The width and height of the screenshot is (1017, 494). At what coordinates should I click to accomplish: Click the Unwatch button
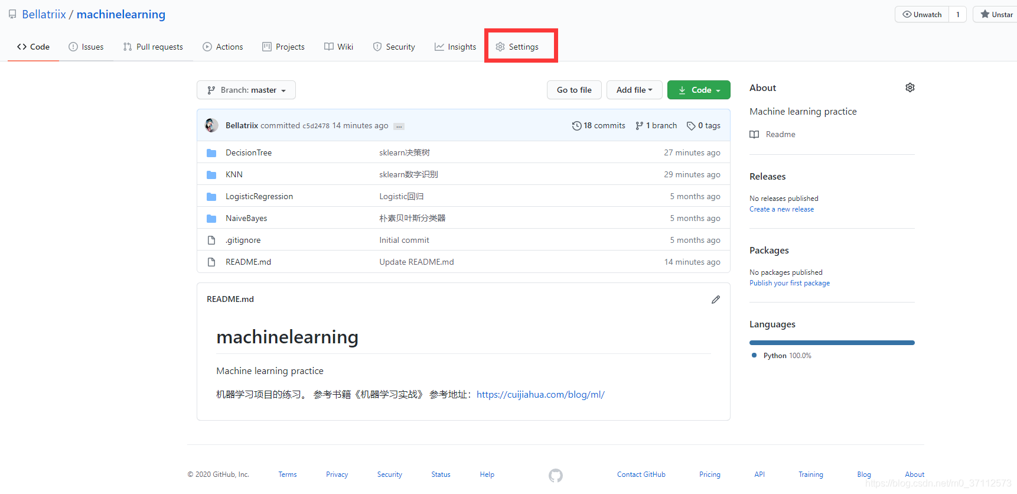click(x=922, y=14)
